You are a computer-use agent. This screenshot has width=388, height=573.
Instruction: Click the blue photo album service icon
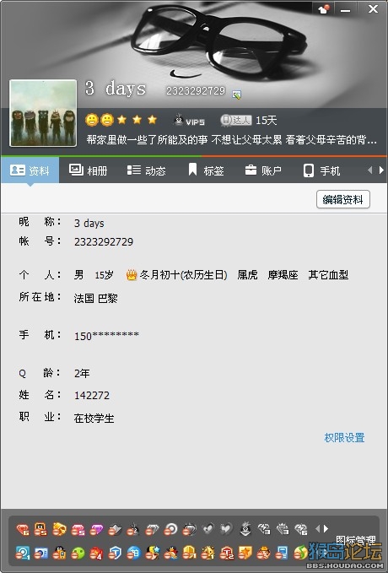coord(41,553)
